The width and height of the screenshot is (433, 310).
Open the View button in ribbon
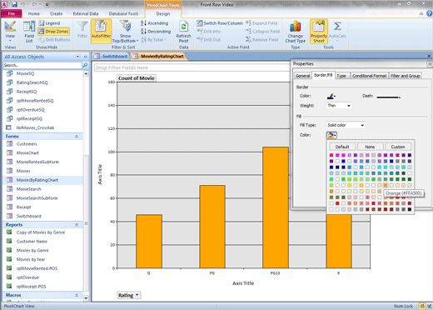pyautogui.click(x=10, y=31)
